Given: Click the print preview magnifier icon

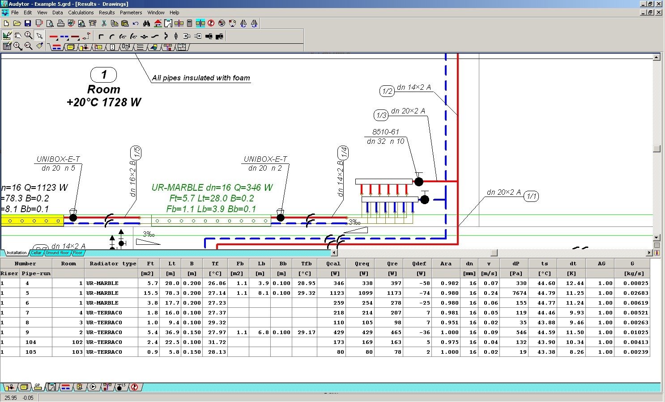Looking at the screenshot, I should click(50, 23).
